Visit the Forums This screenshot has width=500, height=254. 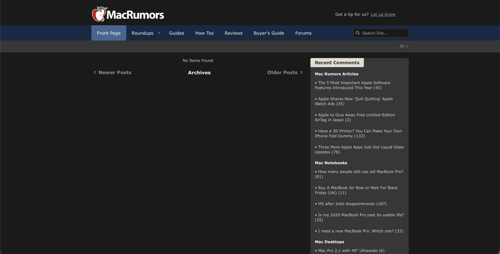tap(303, 33)
